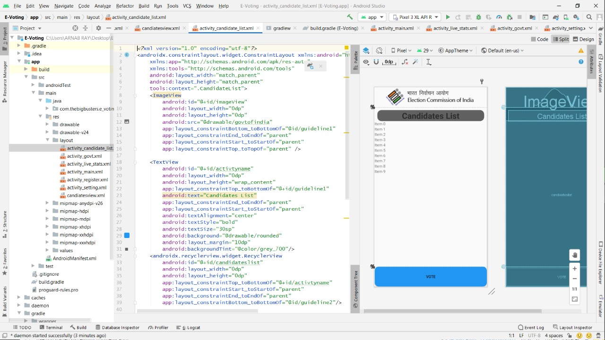Open the Android Profiler gauge icon in toolbar

click(x=499, y=17)
